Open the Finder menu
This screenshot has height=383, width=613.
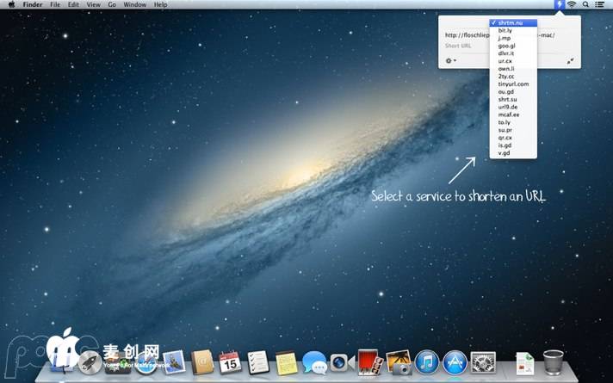point(33,4)
